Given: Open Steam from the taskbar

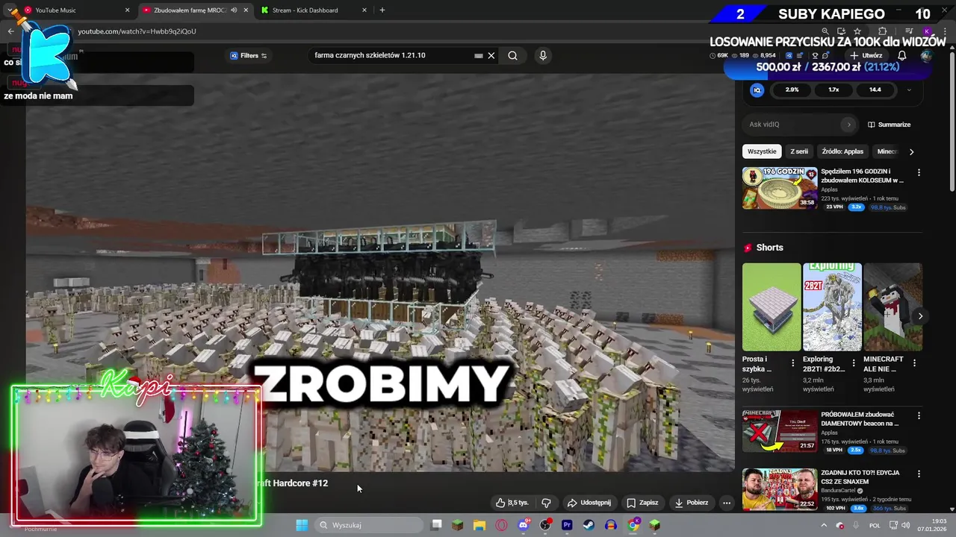Looking at the screenshot, I should click(589, 525).
